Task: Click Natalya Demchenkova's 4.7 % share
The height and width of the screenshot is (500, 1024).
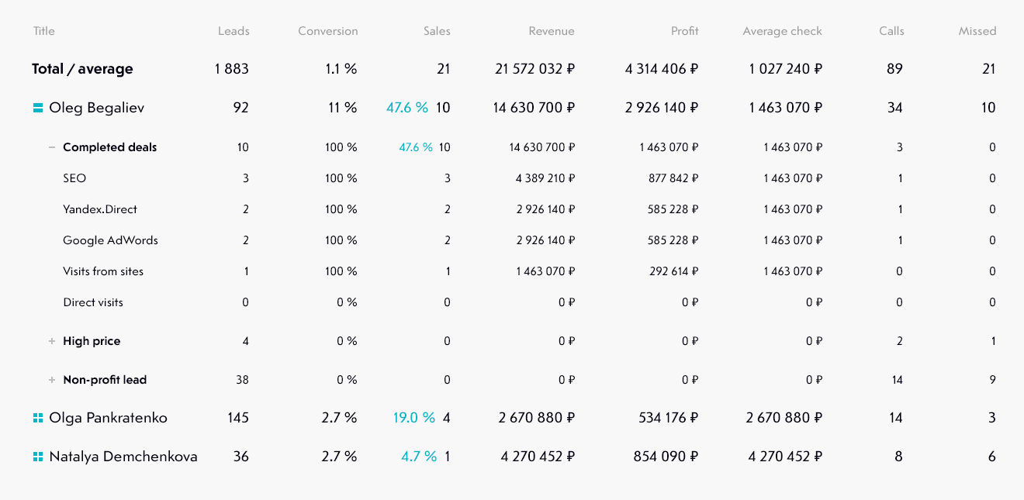Action: 418,457
